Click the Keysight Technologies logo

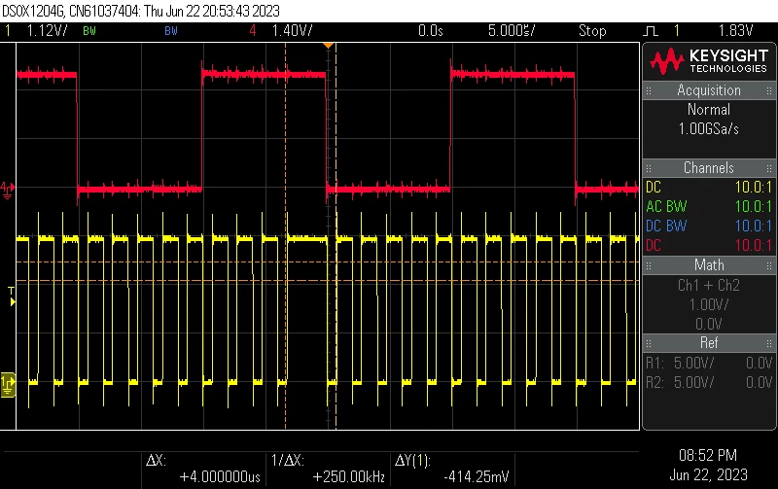(709, 60)
